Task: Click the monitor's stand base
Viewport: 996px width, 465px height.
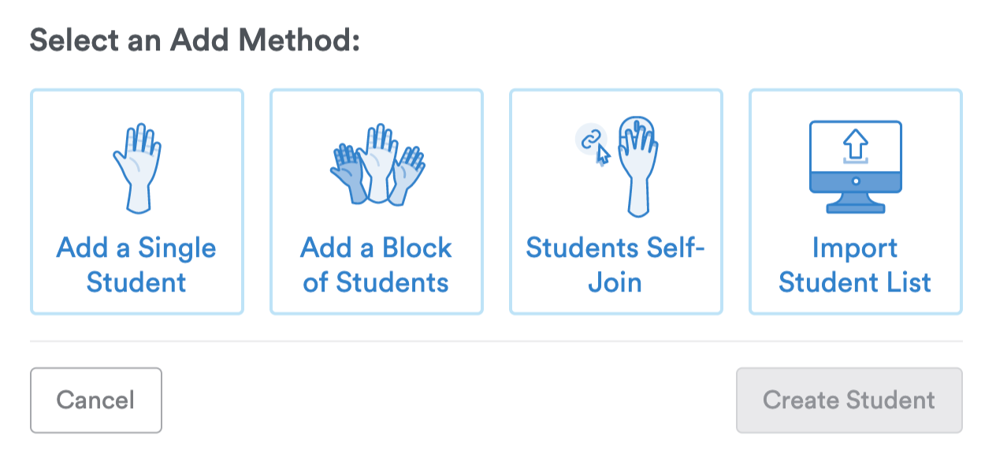Action: [x=855, y=207]
